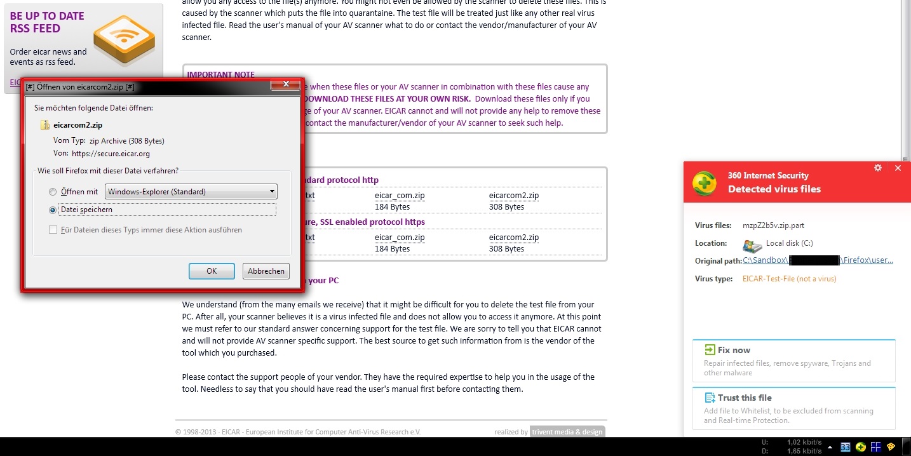Click the Fix now arrow icon

pyautogui.click(x=710, y=350)
